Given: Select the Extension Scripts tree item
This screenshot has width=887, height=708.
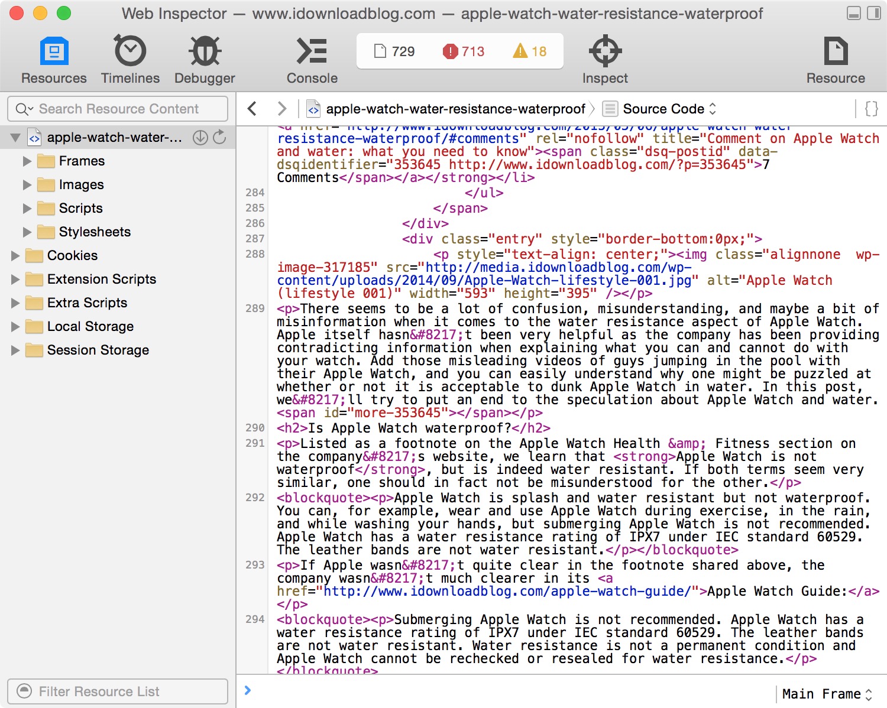Looking at the screenshot, I should pos(118,279).
